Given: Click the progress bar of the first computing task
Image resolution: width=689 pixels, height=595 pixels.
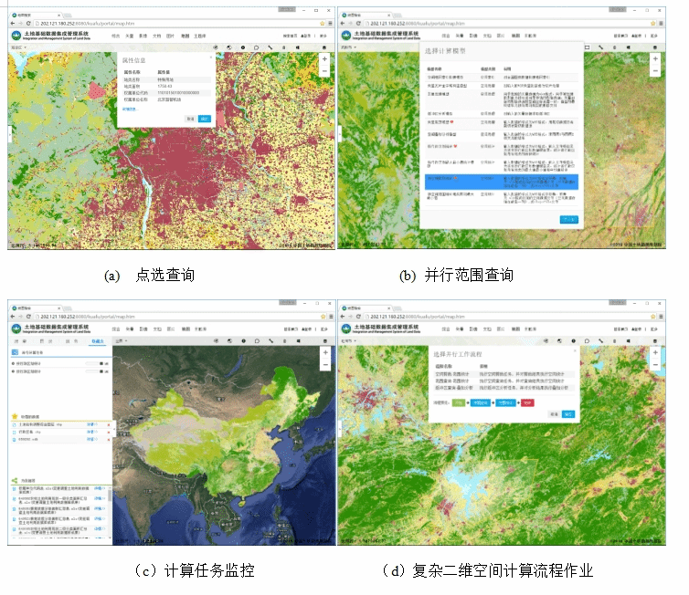Looking at the screenshot, I should click(x=93, y=362).
